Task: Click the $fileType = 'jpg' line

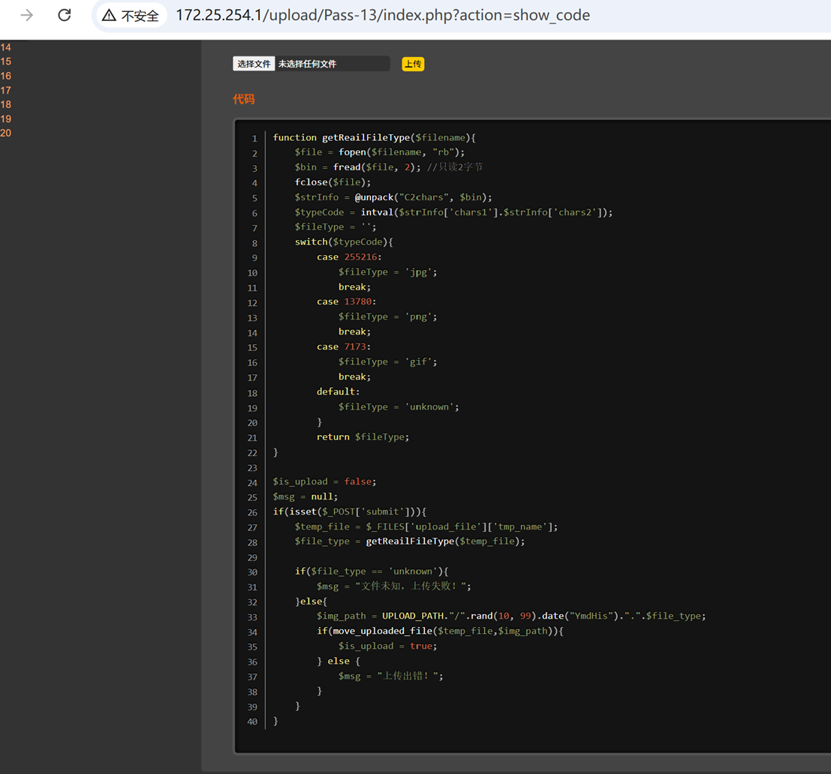Action: click(388, 272)
